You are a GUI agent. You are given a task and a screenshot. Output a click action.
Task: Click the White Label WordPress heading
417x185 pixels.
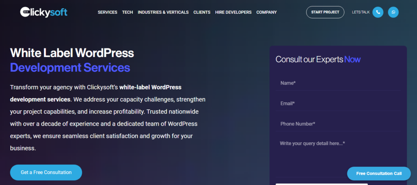(72, 53)
